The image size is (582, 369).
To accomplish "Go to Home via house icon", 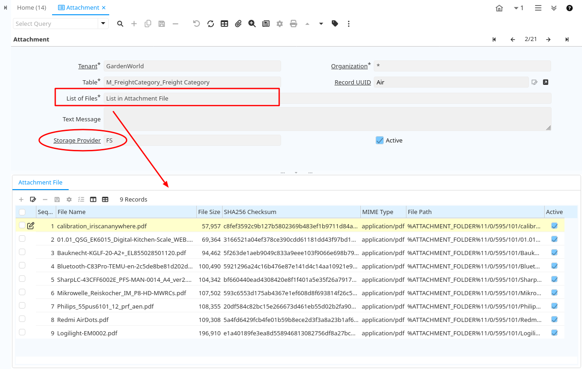I will (x=499, y=8).
